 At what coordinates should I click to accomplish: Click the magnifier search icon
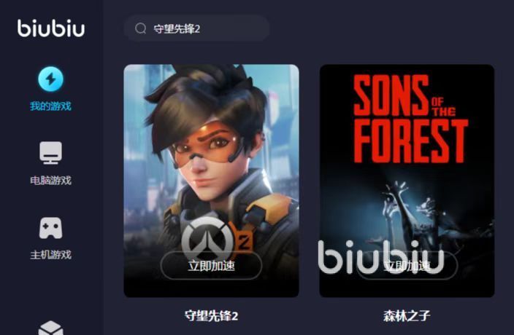pos(141,28)
